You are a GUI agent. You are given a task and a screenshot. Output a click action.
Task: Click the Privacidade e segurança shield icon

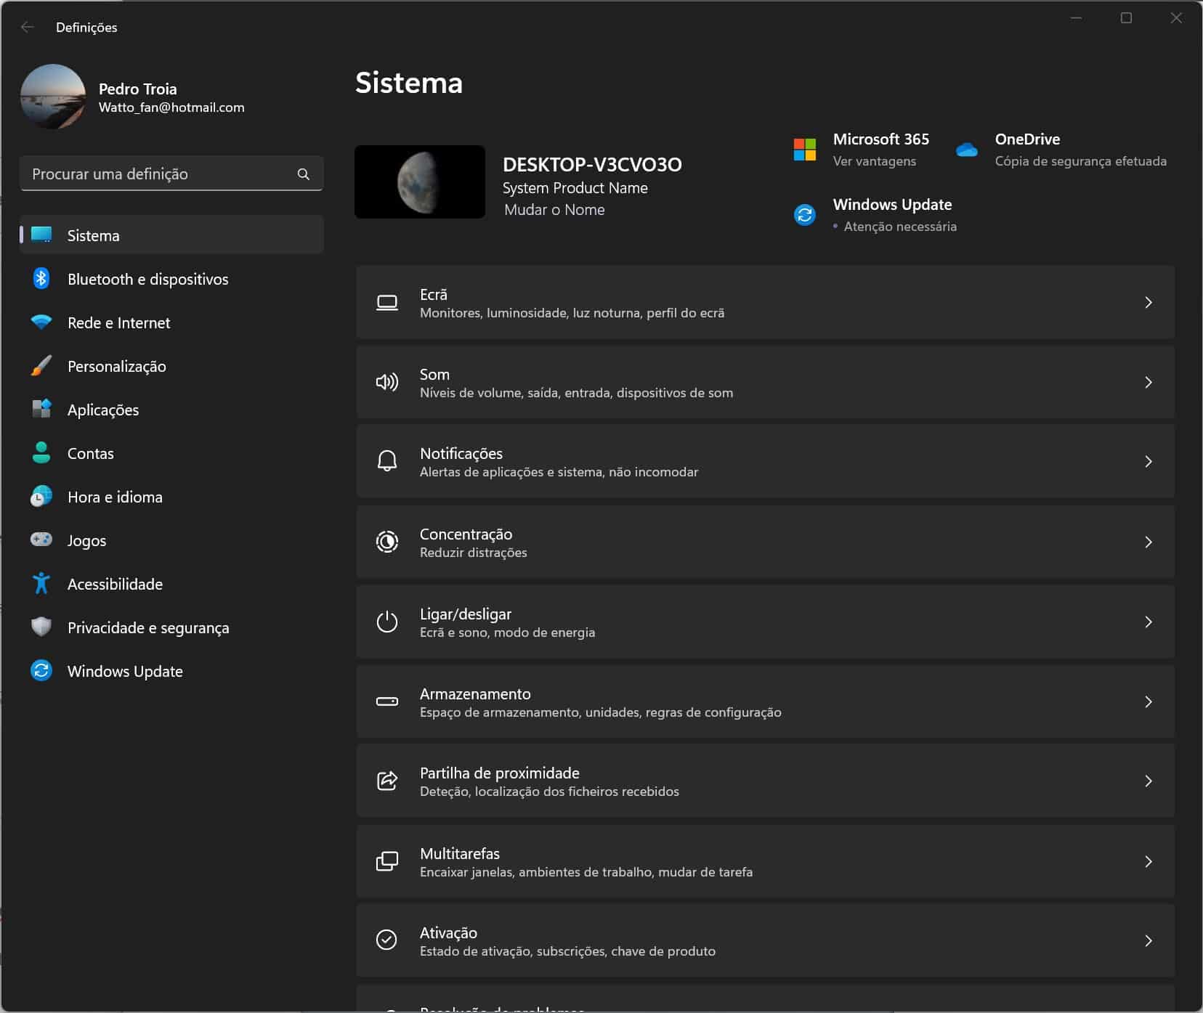41,627
